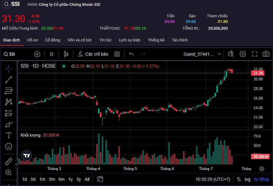273x186 pixels.
Task: Toggle log scale on the price axis
Action: click(247, 179)
